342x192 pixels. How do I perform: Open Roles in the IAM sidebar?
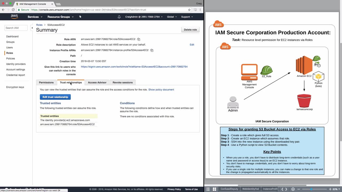(10, 53)
